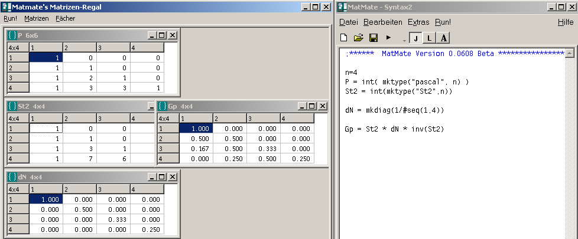The width and height of the screenshot is (578, 239).
Task: Click the braces icon of the St2 window
Action: (x=12, y=106)
